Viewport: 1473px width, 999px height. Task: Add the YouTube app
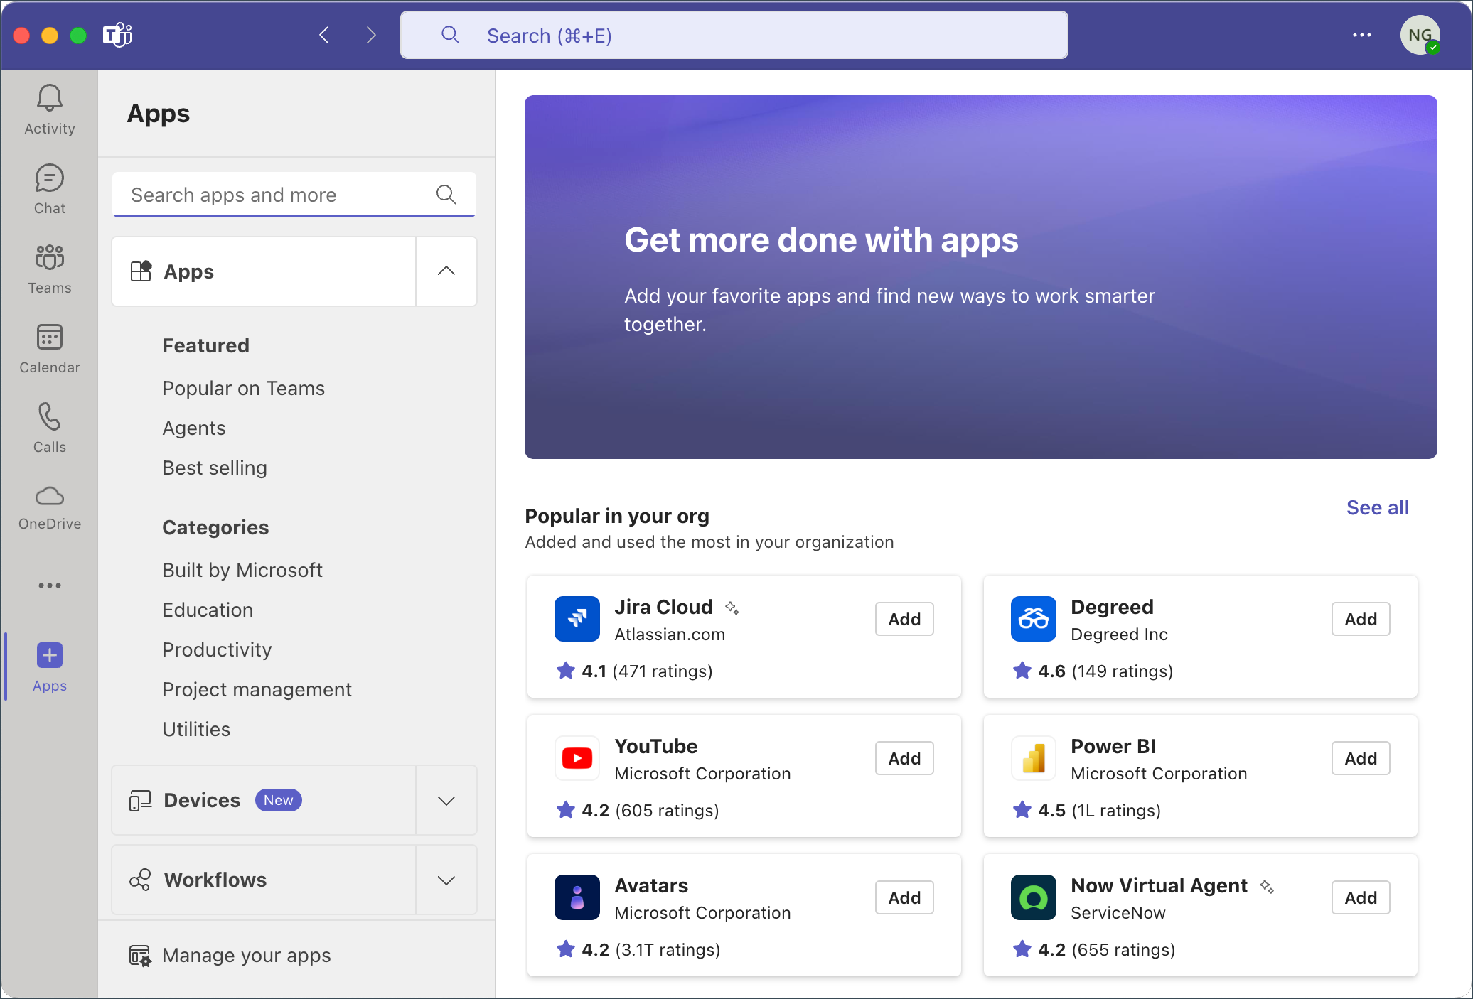pos(904,758)
